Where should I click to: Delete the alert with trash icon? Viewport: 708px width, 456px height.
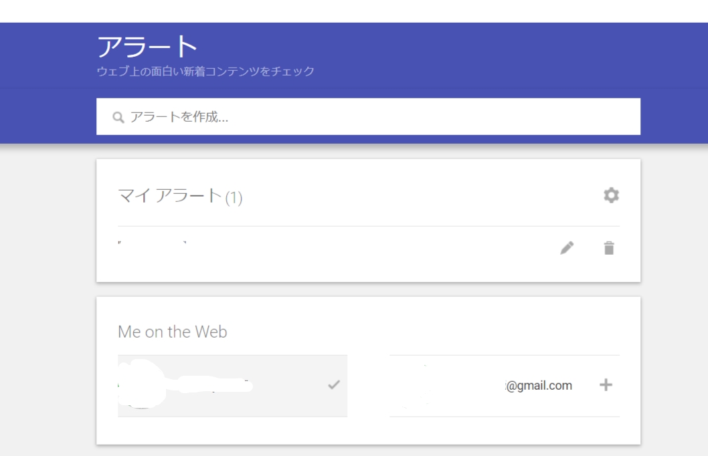(609, 247)
